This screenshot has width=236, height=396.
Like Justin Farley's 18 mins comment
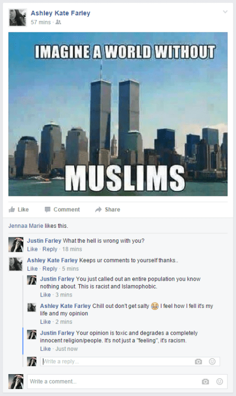coord(32,249)
